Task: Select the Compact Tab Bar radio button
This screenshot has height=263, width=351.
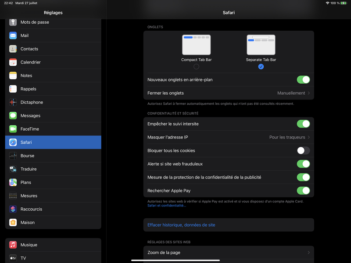Action: coord(196,67)
